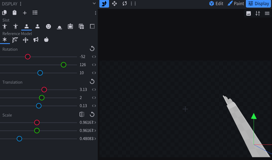Viewport: 272px width, 160px height.
Task: Pick the asterisk reference model
Action: coord(5,40)
